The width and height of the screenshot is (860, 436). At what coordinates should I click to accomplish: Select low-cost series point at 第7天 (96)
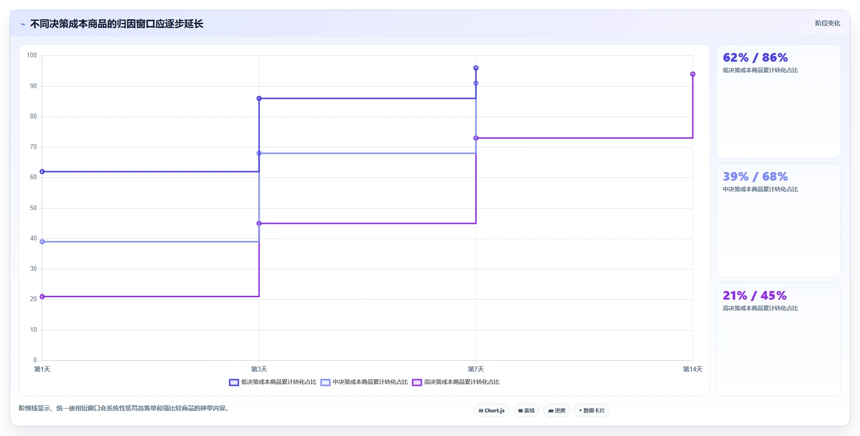coord(476,68)
